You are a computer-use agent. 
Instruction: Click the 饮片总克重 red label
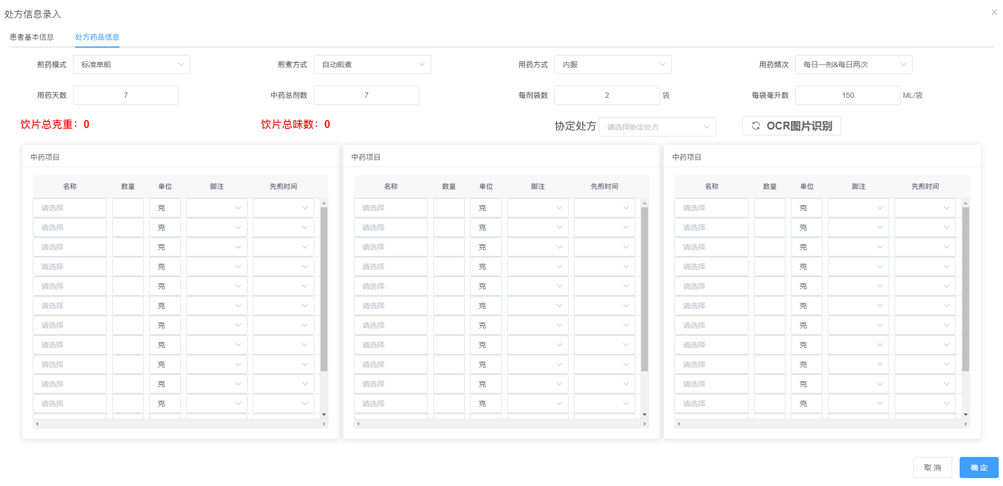[x=55, y=124]
